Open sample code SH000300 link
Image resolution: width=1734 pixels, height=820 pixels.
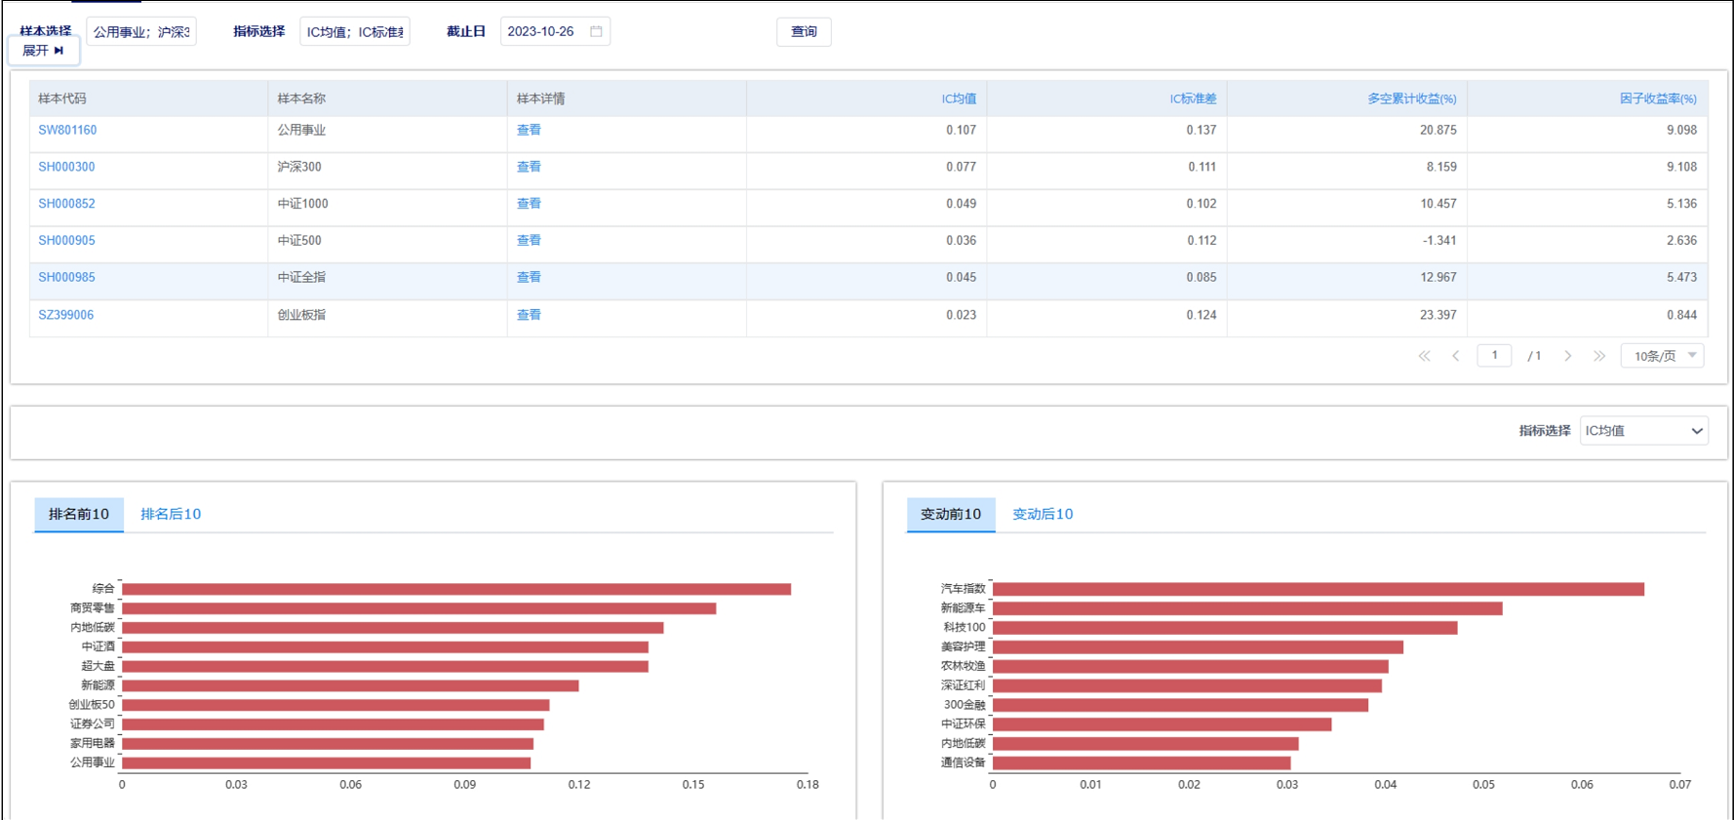[x=66, y=167]
